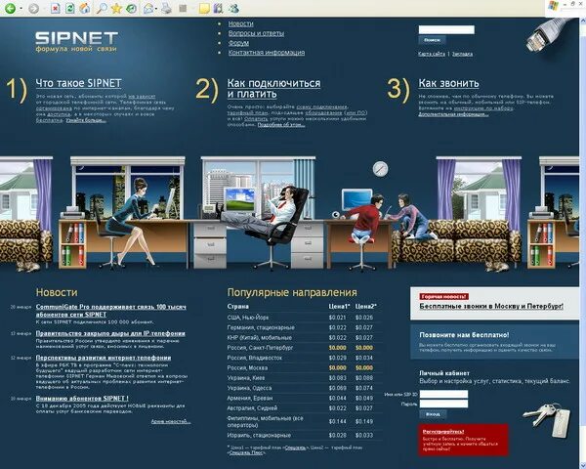Image resolution: width=586 pixels, height=469 pixels.
Task: Open the Что такое SIPNET heading link
Action: click(x=78, y=83)
